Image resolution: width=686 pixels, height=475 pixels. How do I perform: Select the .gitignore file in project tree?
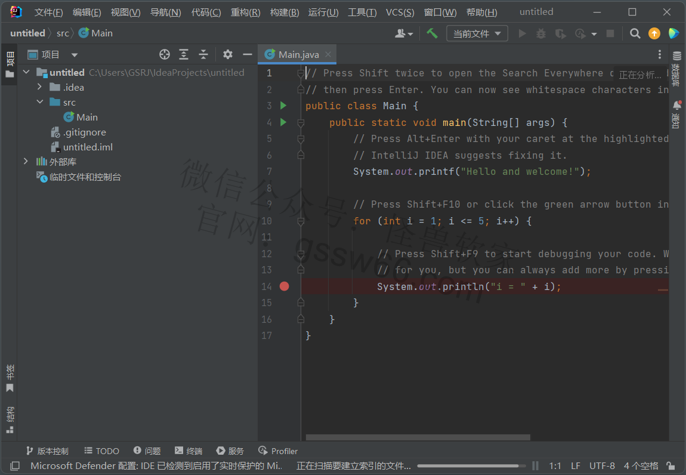click(x=84, y=132)
